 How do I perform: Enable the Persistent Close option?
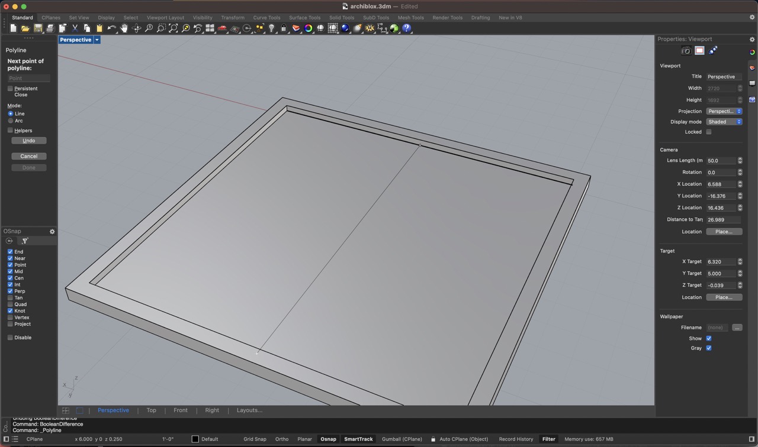[x=10, y=89]
